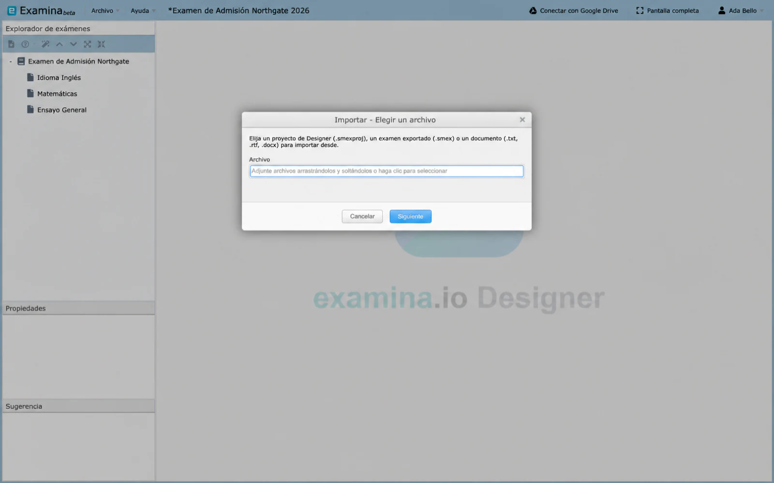Expand all tree nodes icon

click(x=88, y=44)
